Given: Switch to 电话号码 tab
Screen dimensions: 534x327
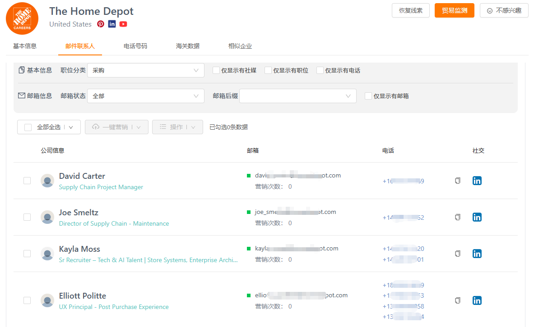Looking at the screenshot, I should point(135,46).
